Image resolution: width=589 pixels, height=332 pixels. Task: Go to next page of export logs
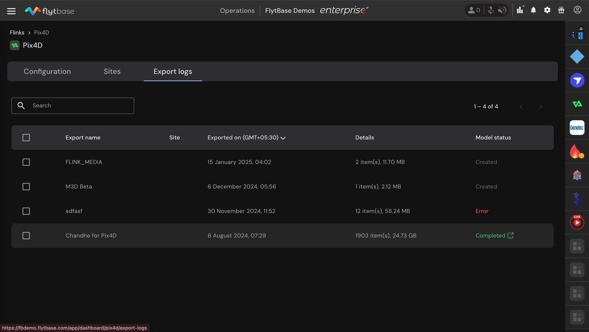point(541,107)
